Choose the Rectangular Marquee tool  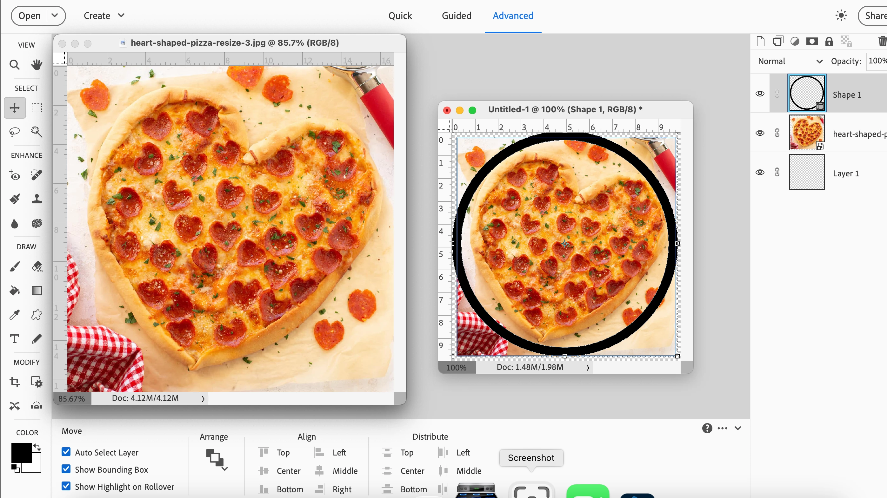[x=37, y=108]
